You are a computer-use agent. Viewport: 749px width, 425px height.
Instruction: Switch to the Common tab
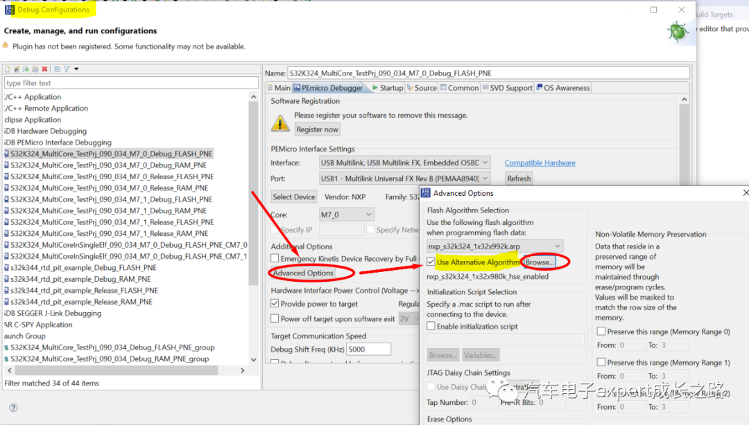(x=459, y=88)
